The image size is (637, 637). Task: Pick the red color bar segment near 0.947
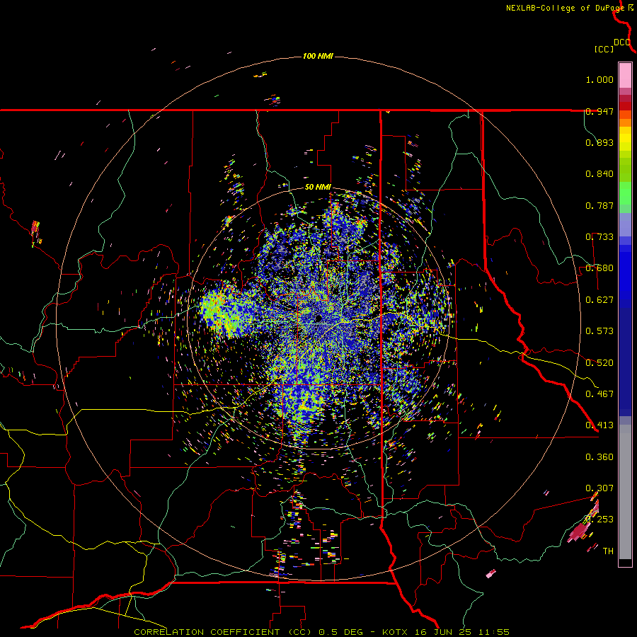coord(625,106)
